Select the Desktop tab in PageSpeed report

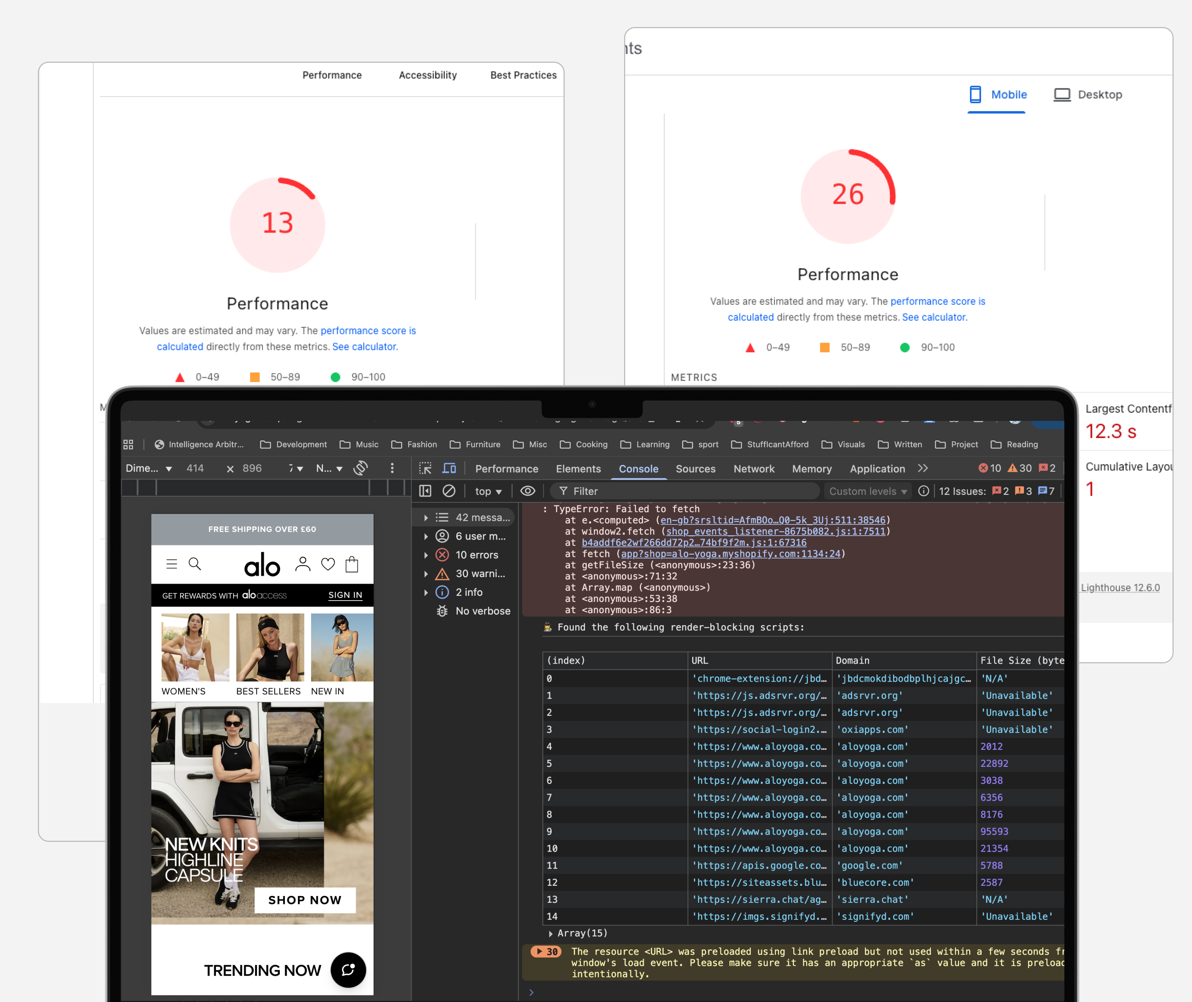tap(1088, 95)
